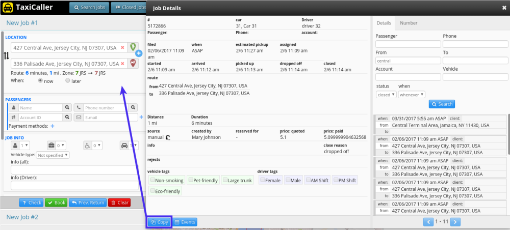Click the green Book button

coord(56,203)
